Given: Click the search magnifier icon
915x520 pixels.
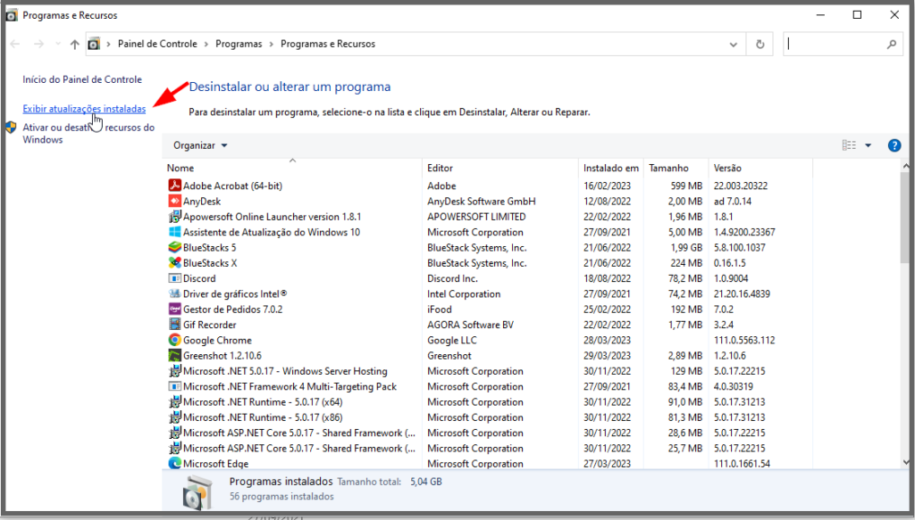Looking at the screenshot, I should click(x=891, y=45).
